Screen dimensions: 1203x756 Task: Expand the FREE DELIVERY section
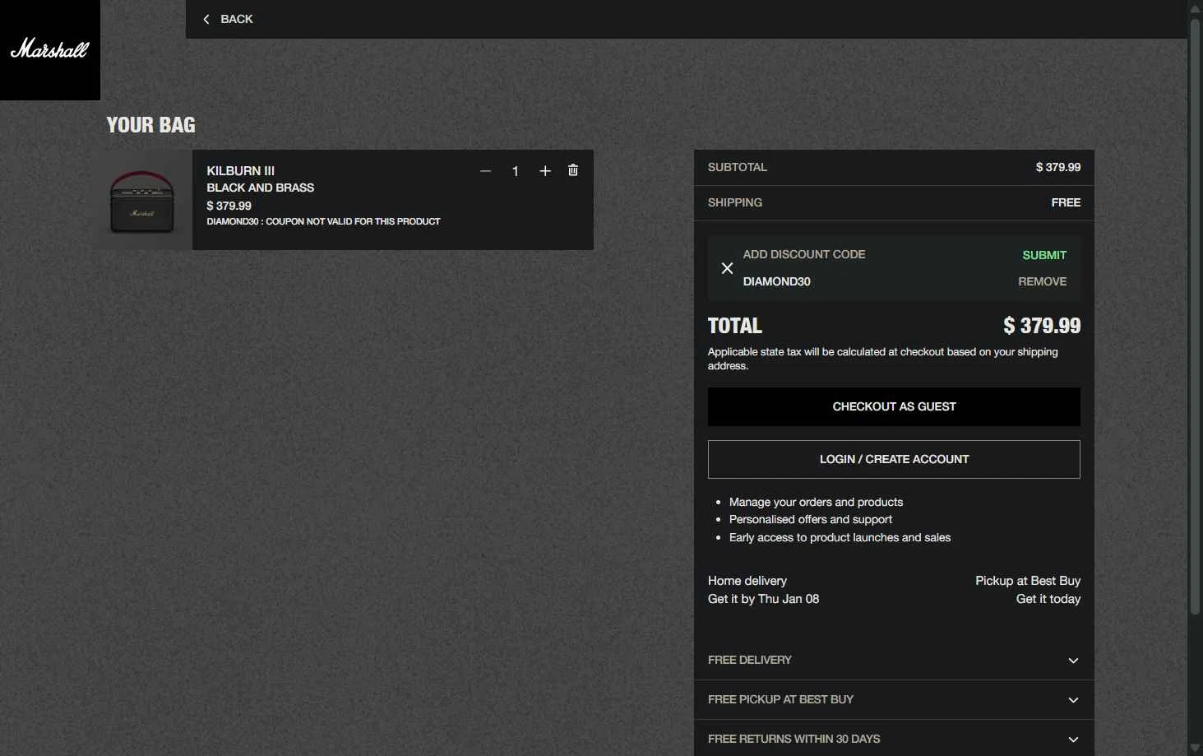click(894, 660)
